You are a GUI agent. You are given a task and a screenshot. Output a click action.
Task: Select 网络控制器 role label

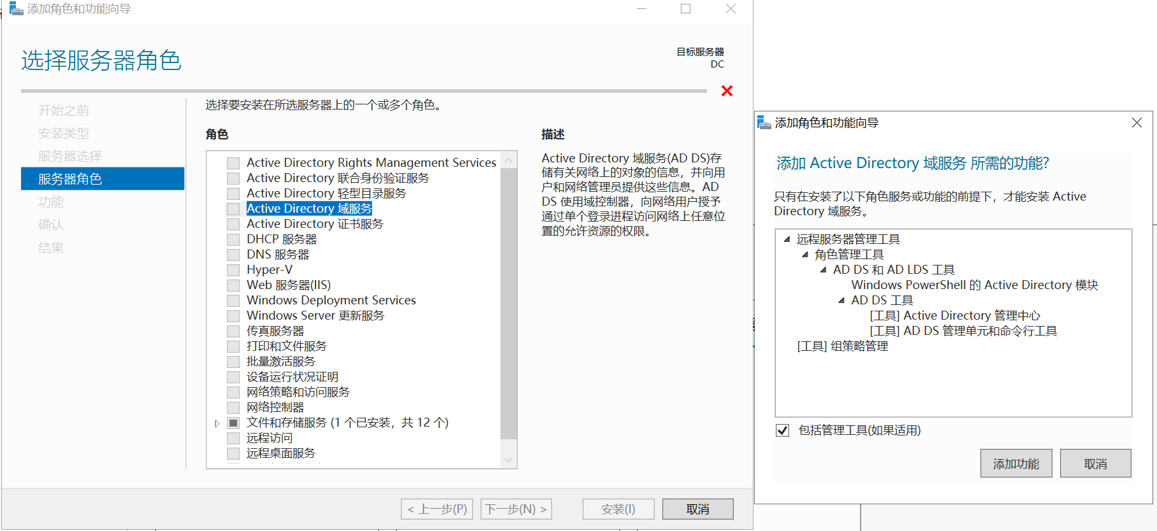[x=275, y=407]
